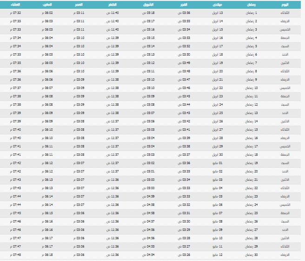Select the '27 رمضان' date cell
This screenshot has width=305, height=261.
coord(252,230)
